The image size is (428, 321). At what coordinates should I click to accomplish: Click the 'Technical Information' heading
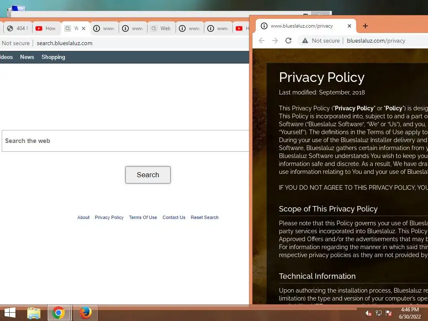coord(317,276)
